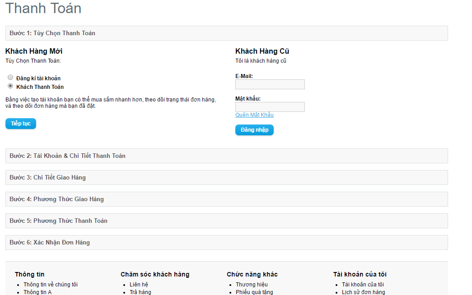
Task: Click the Tiếp tục button
Action: tap(21, 124)
